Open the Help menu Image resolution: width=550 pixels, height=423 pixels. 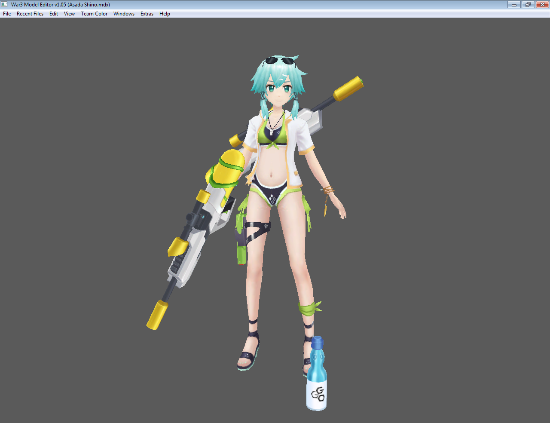pos(165,14)
